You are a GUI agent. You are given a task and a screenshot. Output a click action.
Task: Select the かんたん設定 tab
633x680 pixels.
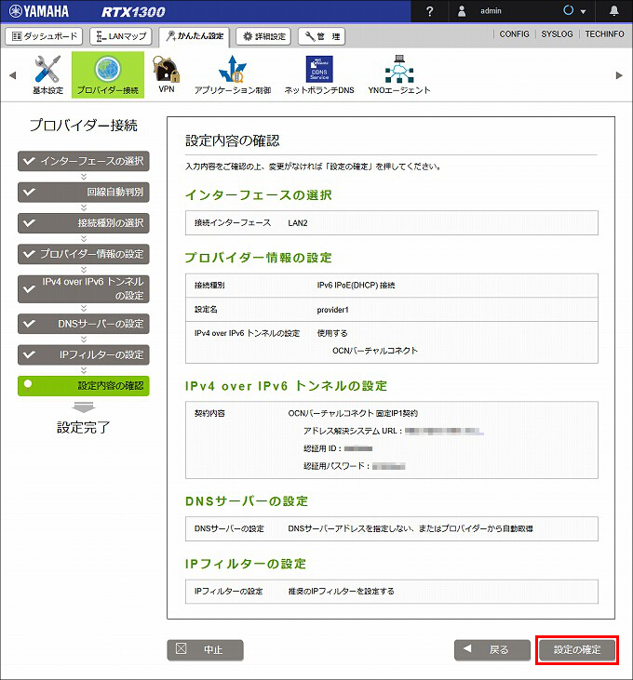(195, 36)
